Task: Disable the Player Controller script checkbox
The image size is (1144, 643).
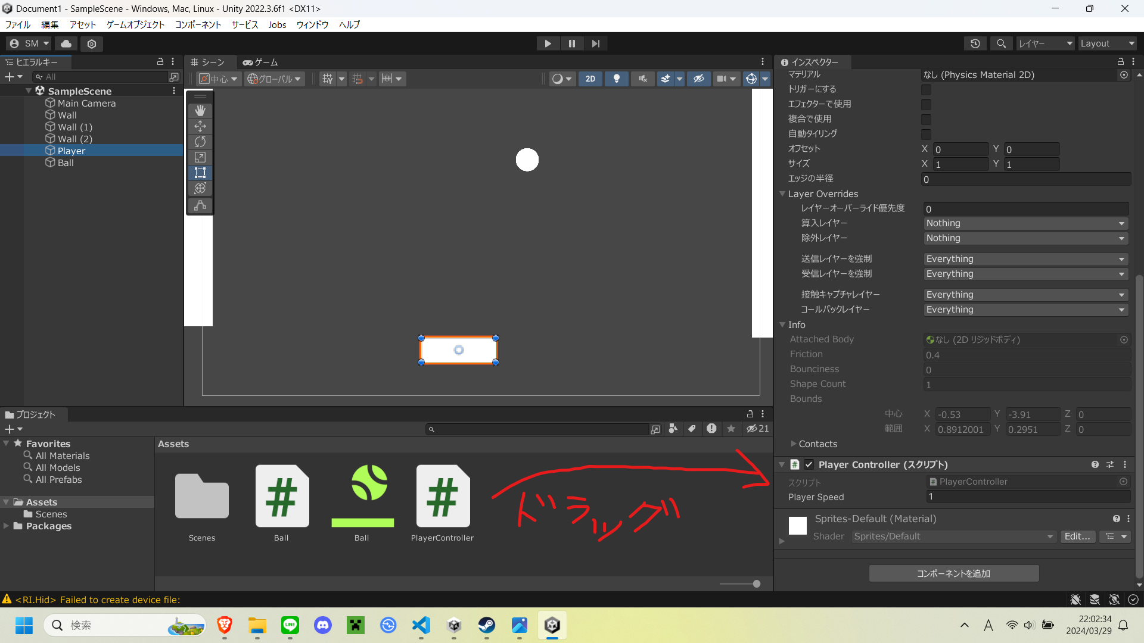Action: coord(809,465)
